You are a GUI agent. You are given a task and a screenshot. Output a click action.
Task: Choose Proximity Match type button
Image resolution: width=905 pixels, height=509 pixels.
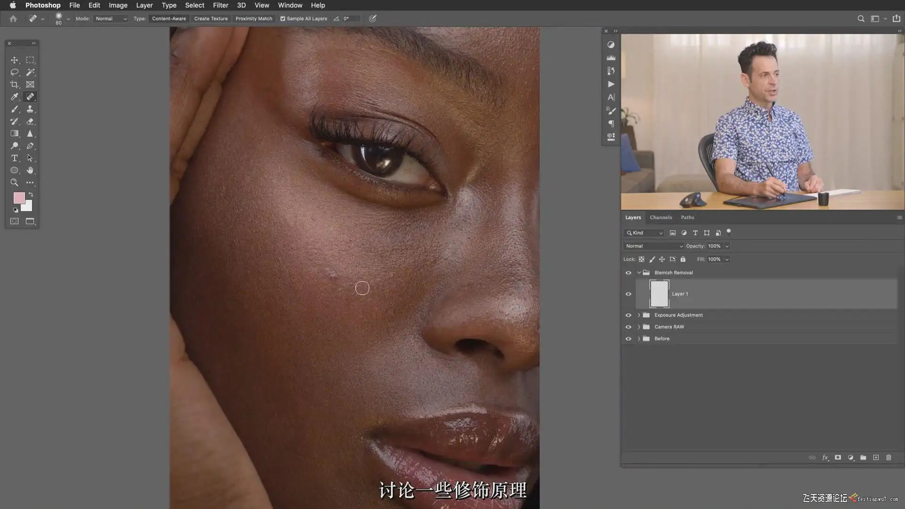[x=254, y=19]
